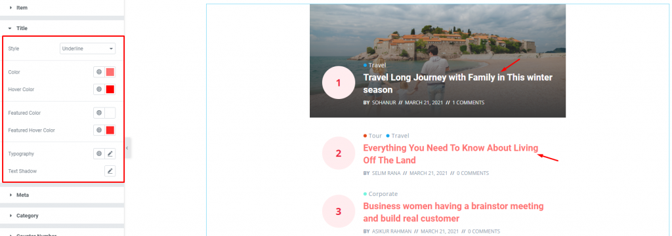Screen dimensions: 672x236
Task: Pick the title Color swatch
Action: 110,72
